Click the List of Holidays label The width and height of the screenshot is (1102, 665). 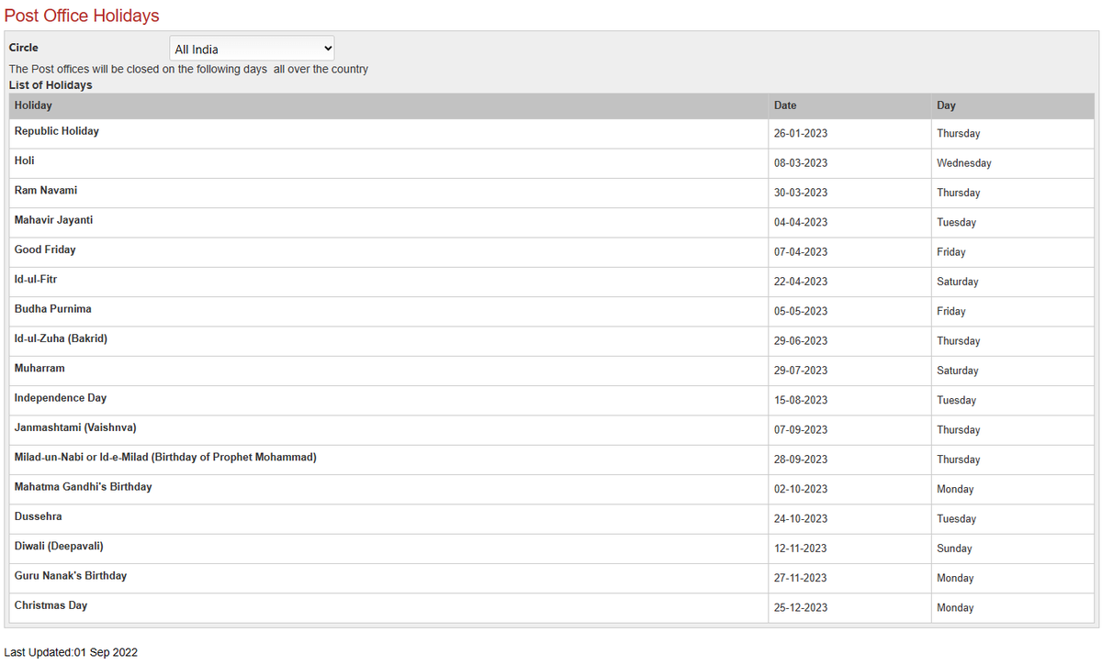51,85
